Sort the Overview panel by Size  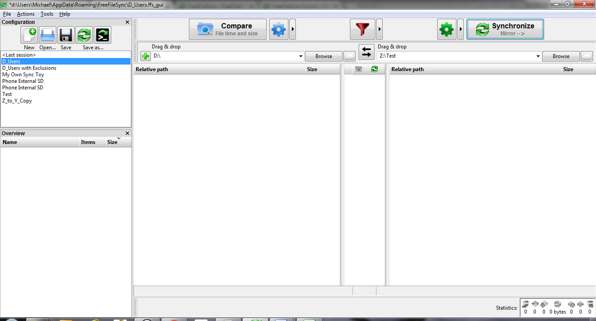[x=118, y=142]
